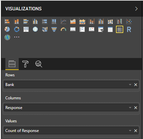Pick the KPI visual
The width and height of the screenshot is (143, 139).
(x=92, y=29)
